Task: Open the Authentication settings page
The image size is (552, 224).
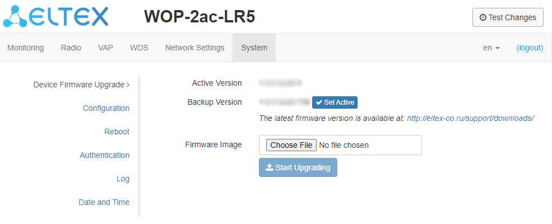Action: click(x=104, y=155)
